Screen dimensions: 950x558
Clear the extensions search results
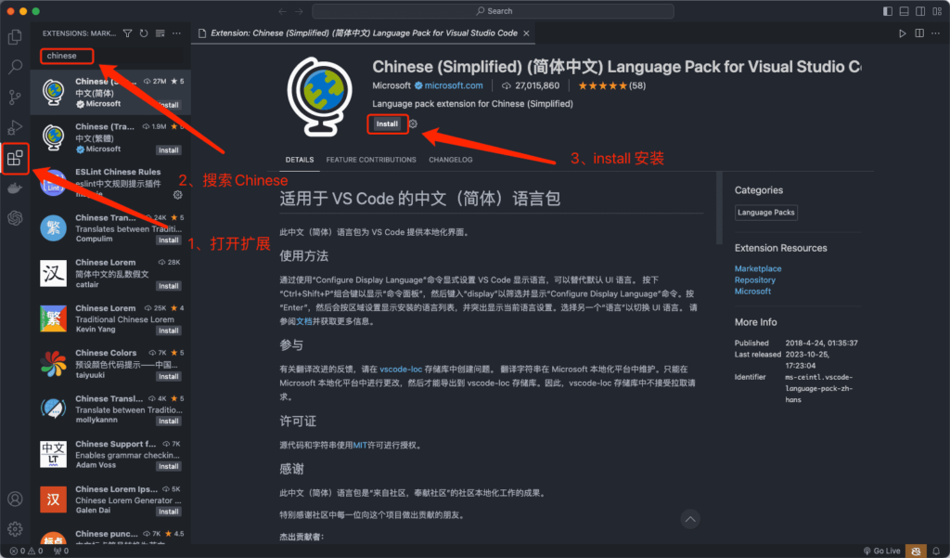[160, 32]
